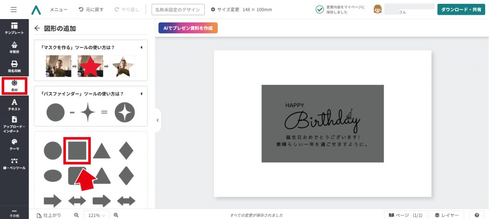Open the レイヤー layers panel

[x=447, y=215]
